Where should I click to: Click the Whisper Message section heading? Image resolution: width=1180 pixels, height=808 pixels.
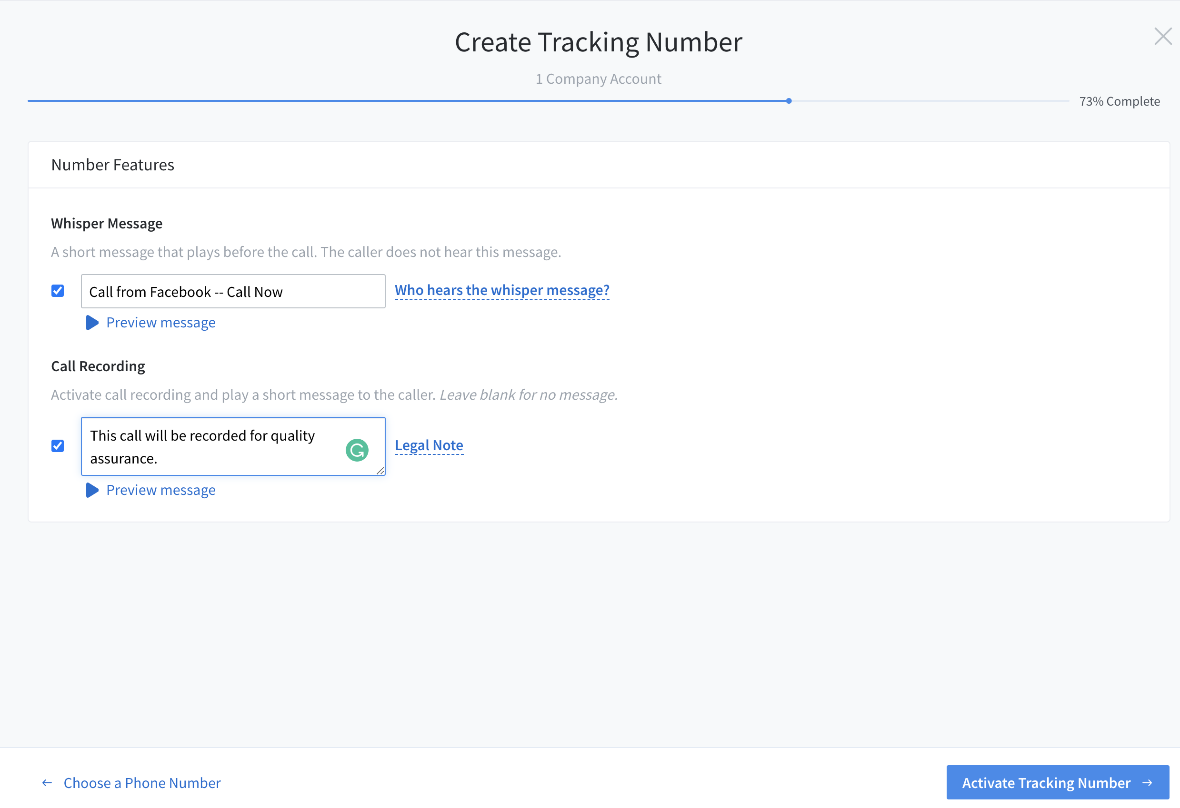click(107, 223)
